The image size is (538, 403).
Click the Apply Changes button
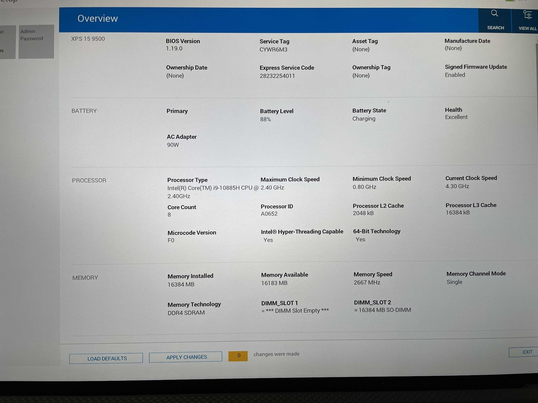(x=186, y=357)
